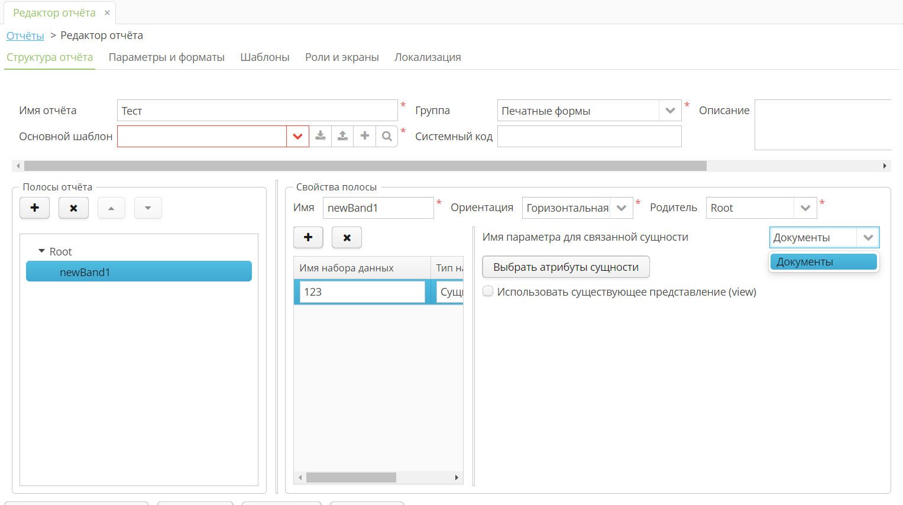Screen dimensions: 903x505
Task: Open the Родитель dropdown list
Action: click(805, 208)
